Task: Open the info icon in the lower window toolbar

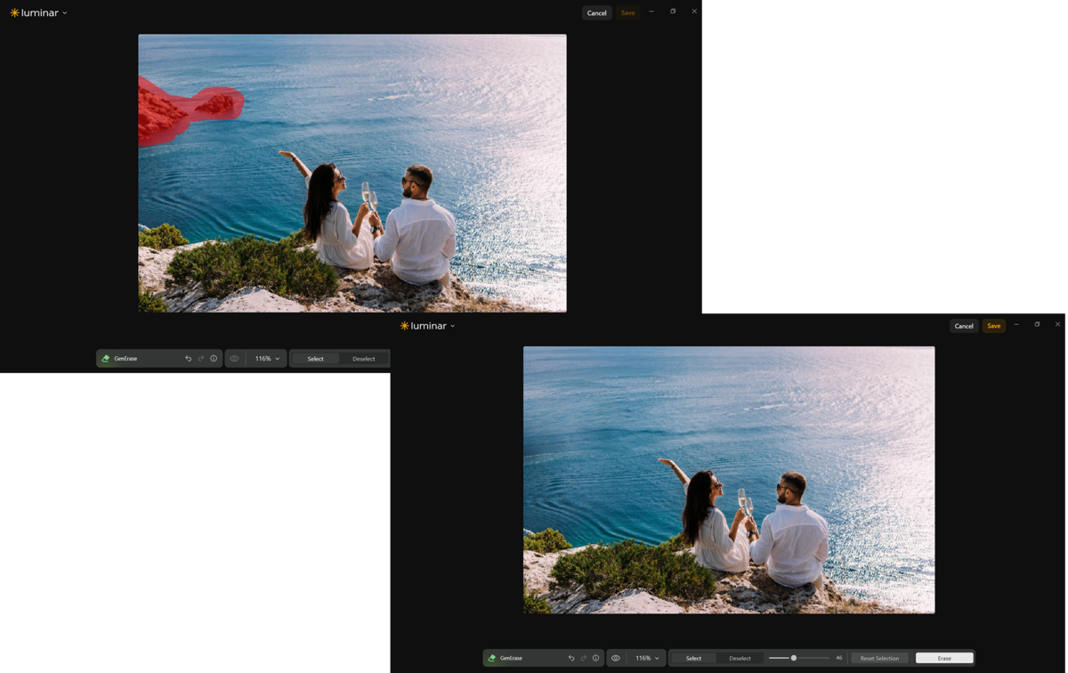Action: click(x=595, y=658)
